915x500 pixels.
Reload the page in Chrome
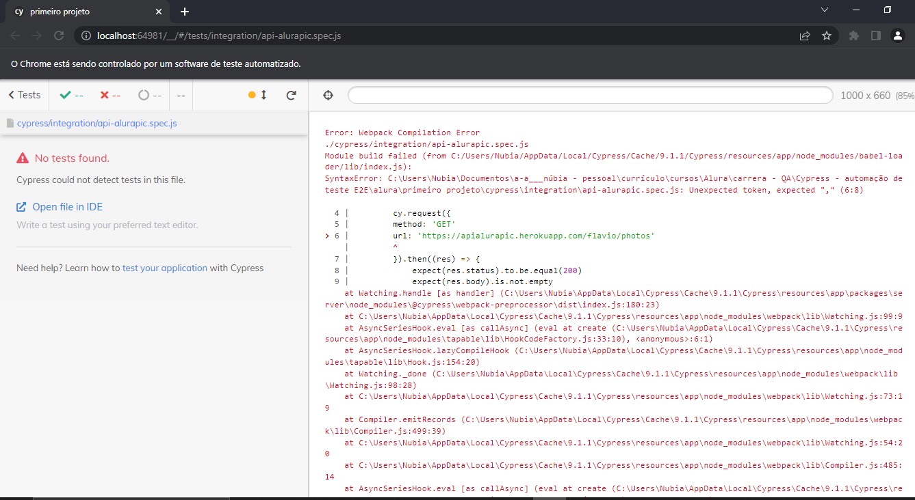coord(59,36)
